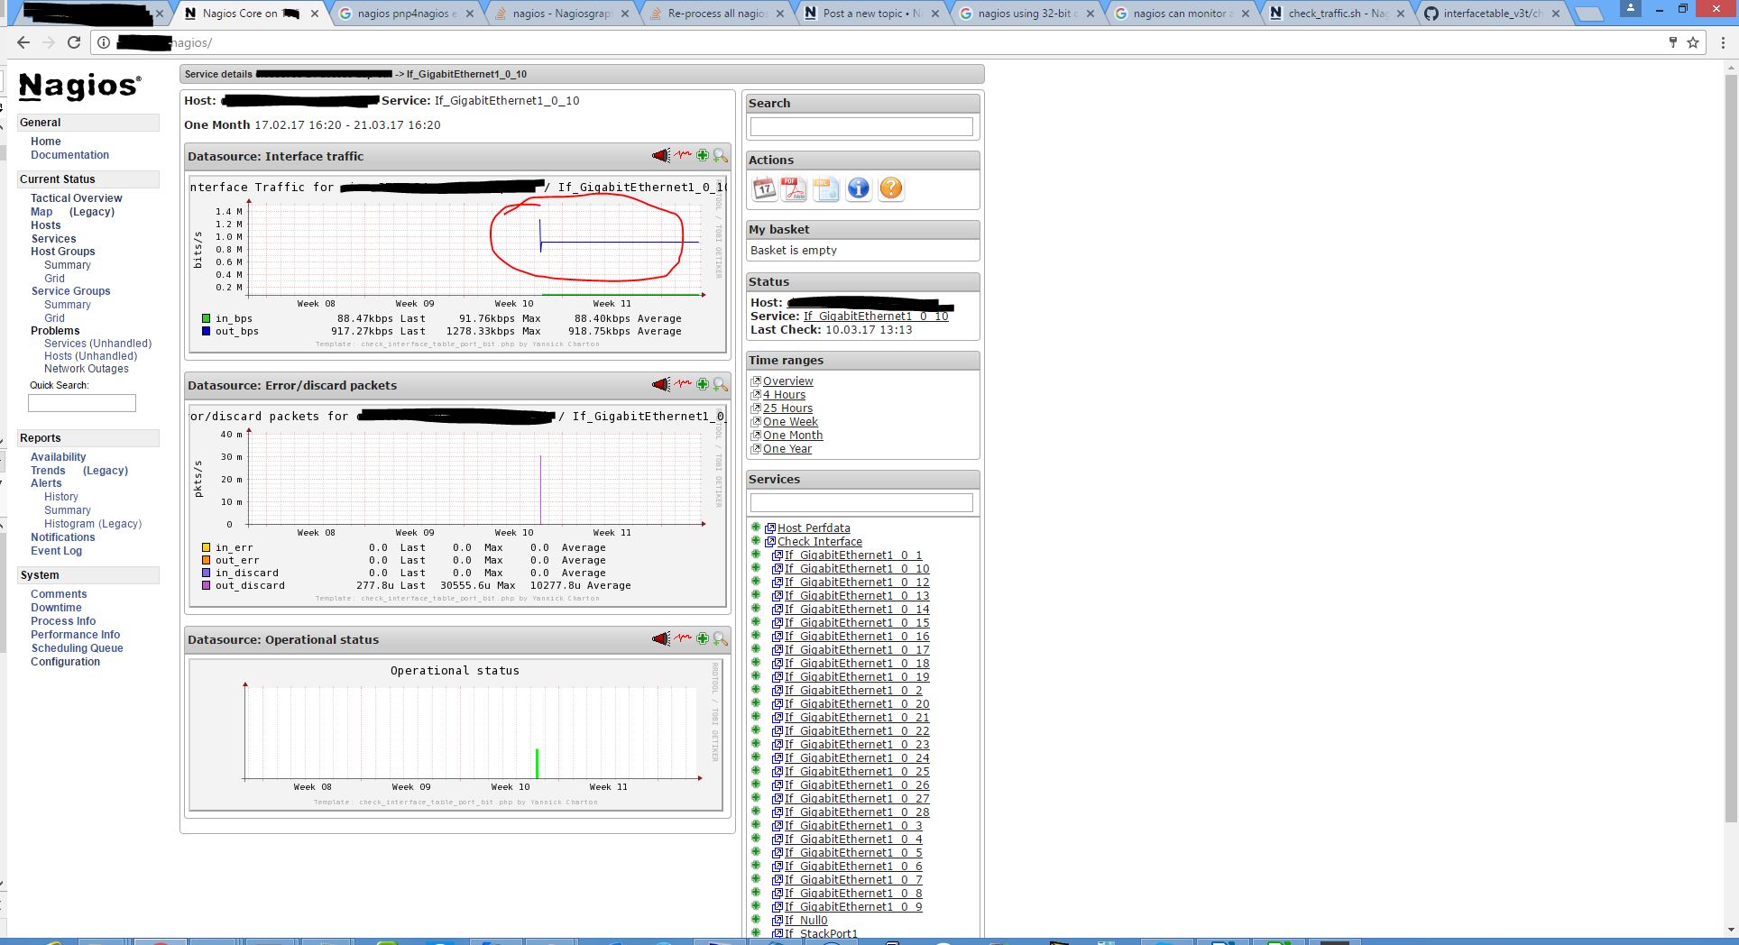
Task: Open If_GigabitEthernet1_0_12 service link
Action: pos(856,583)
